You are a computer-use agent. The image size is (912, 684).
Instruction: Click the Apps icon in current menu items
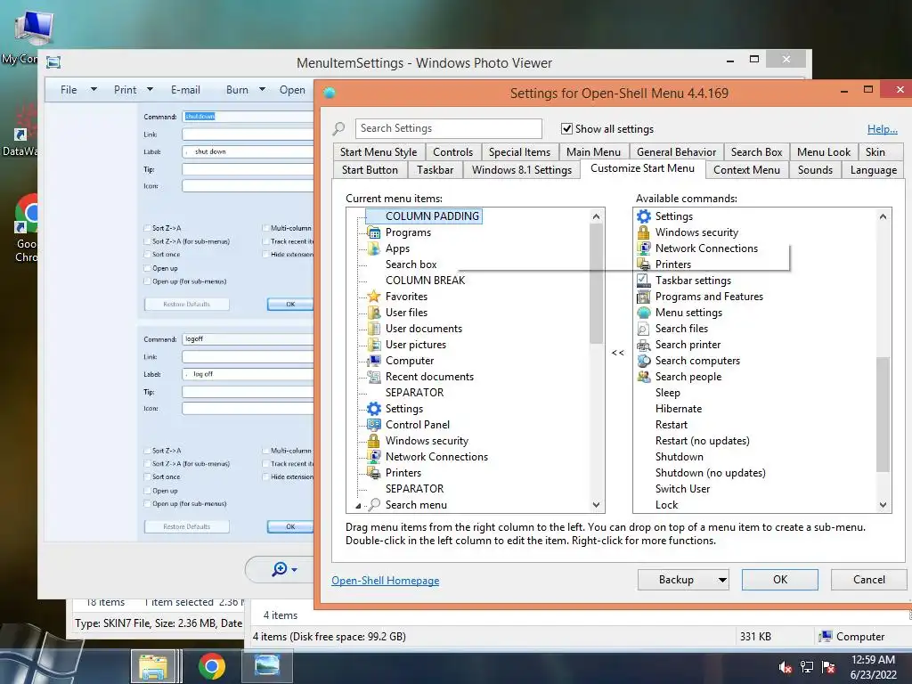[374, 248]
